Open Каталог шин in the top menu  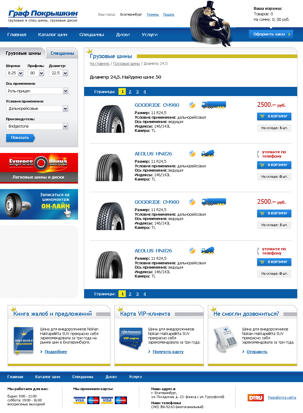coord(53,35)
